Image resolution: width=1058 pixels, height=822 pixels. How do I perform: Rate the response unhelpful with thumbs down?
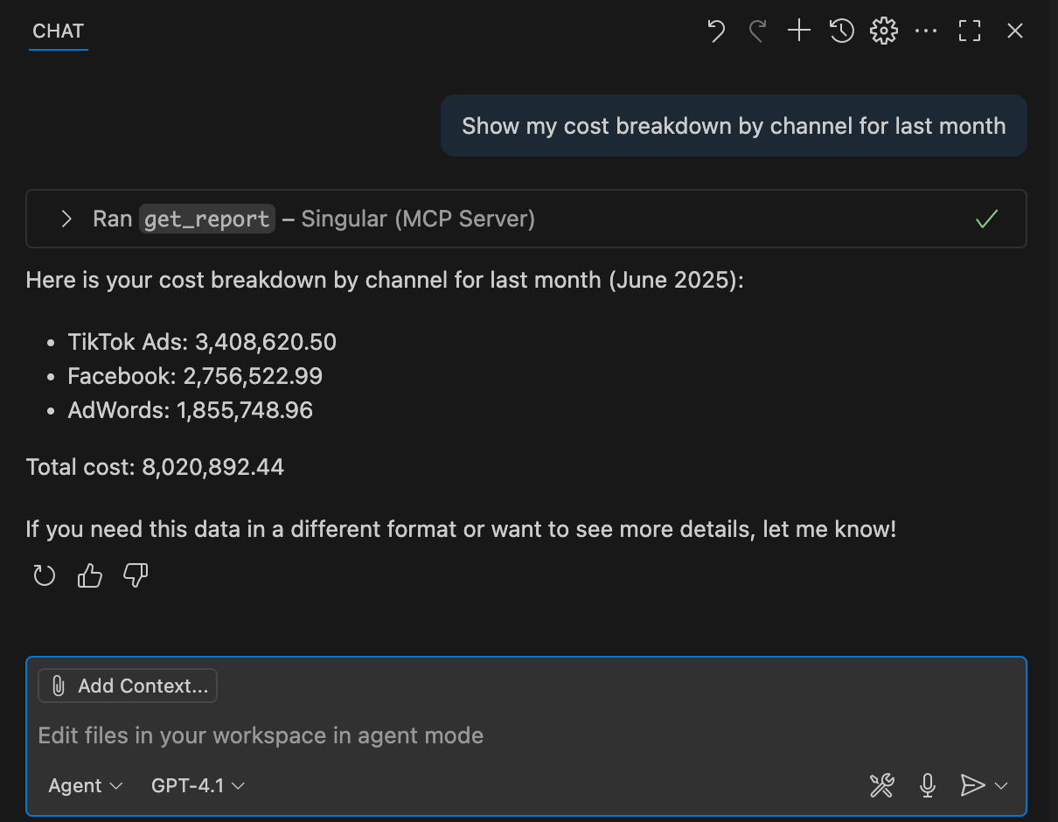pos(135,575)
